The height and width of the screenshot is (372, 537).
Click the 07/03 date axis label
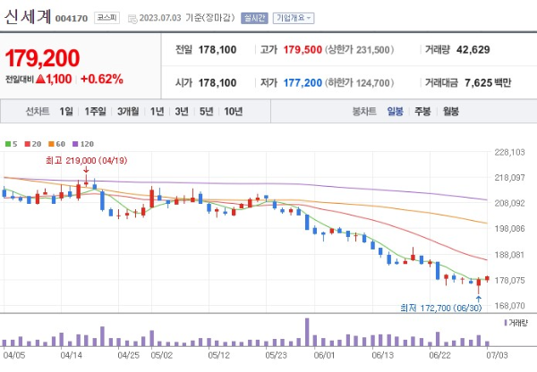(497, 355)
